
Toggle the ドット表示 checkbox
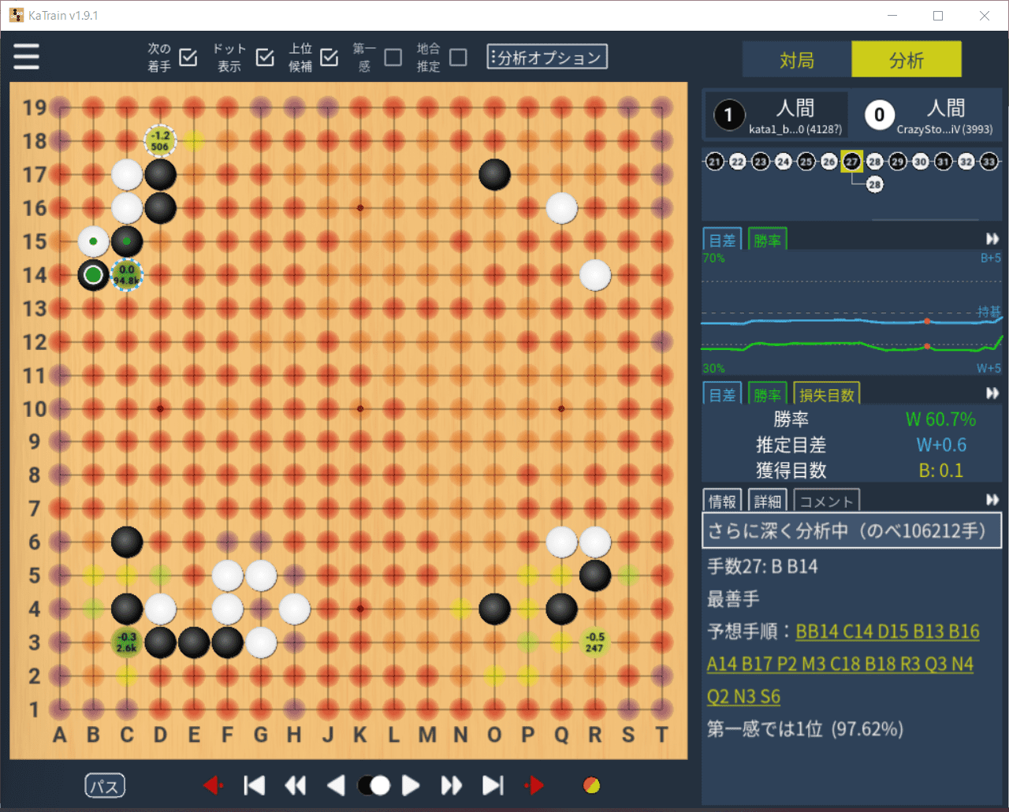[266, 57]
